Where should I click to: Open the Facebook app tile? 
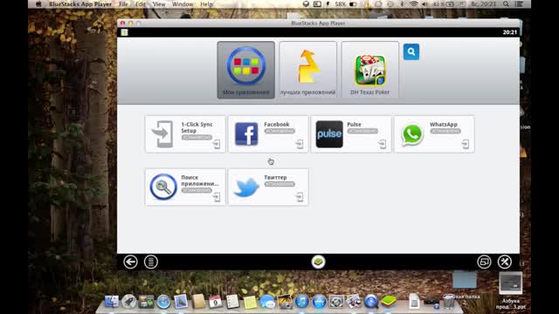tap(268, 134)
